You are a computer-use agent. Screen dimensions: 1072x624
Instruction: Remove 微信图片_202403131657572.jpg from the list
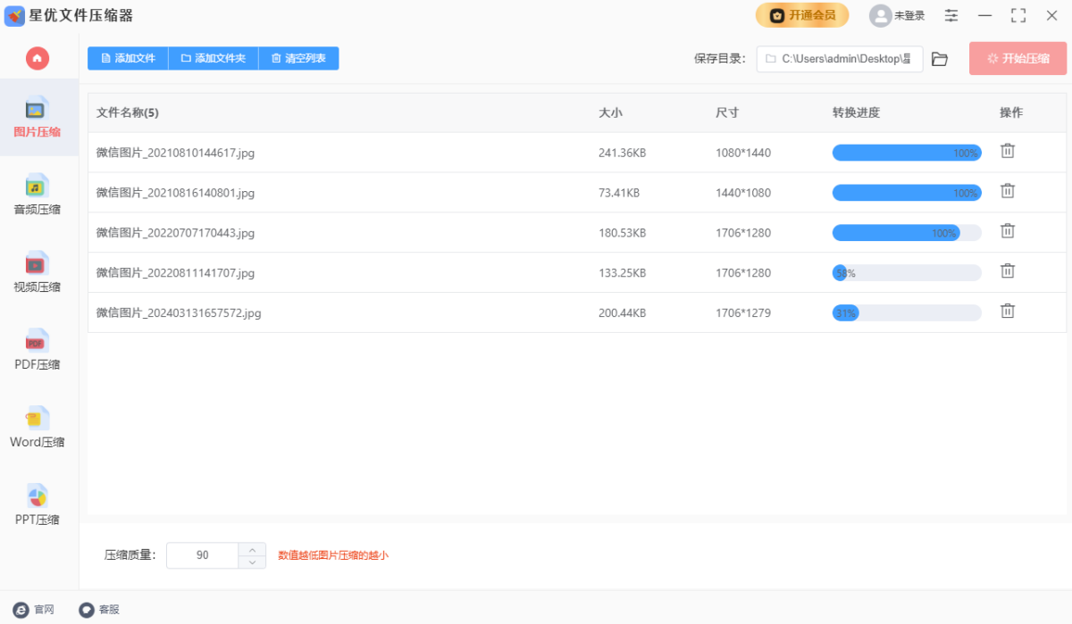coord(1007,311)
